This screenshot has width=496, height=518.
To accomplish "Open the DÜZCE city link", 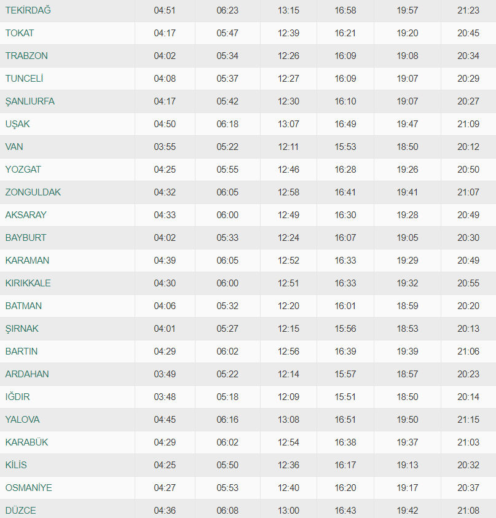I will 20,511.
